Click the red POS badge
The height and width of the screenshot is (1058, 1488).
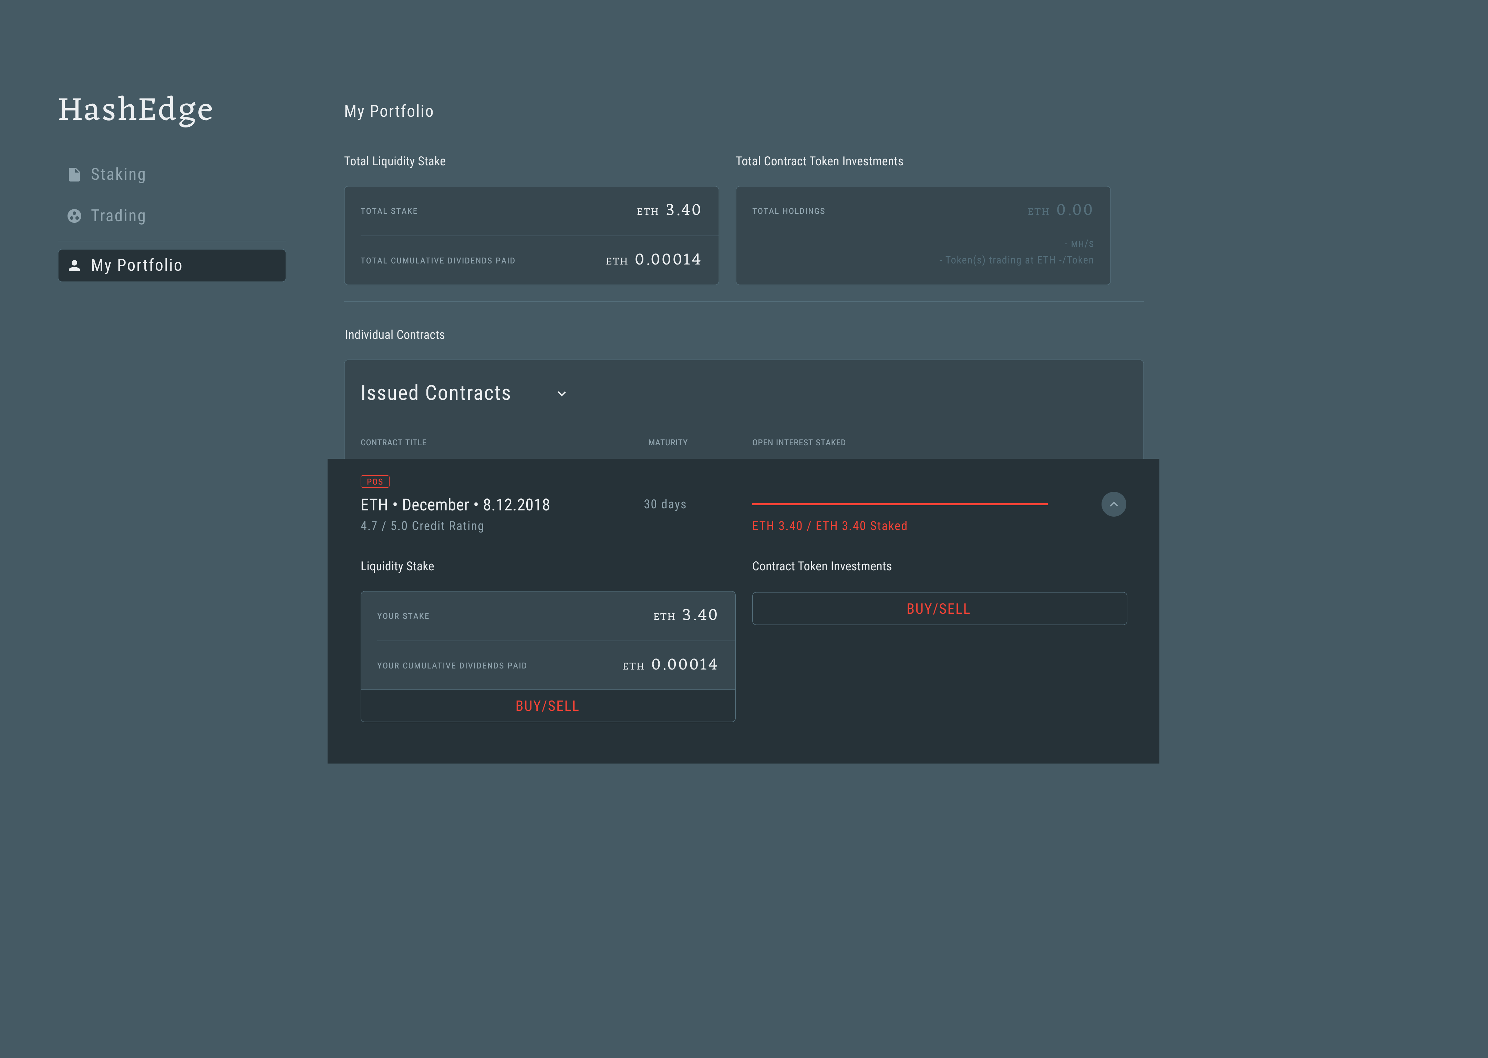[x=375, y=481]
